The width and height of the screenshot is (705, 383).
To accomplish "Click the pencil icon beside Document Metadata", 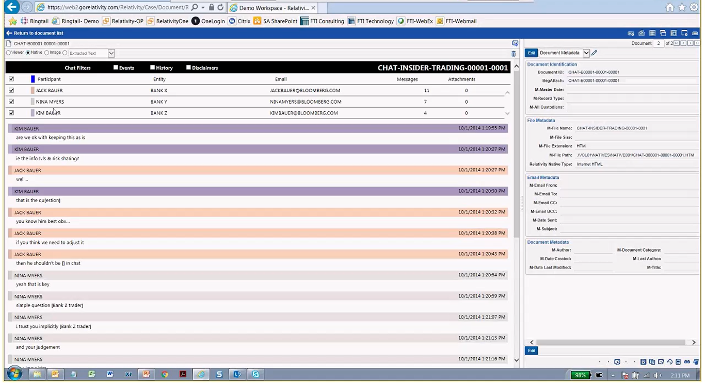I will point(594,53).
